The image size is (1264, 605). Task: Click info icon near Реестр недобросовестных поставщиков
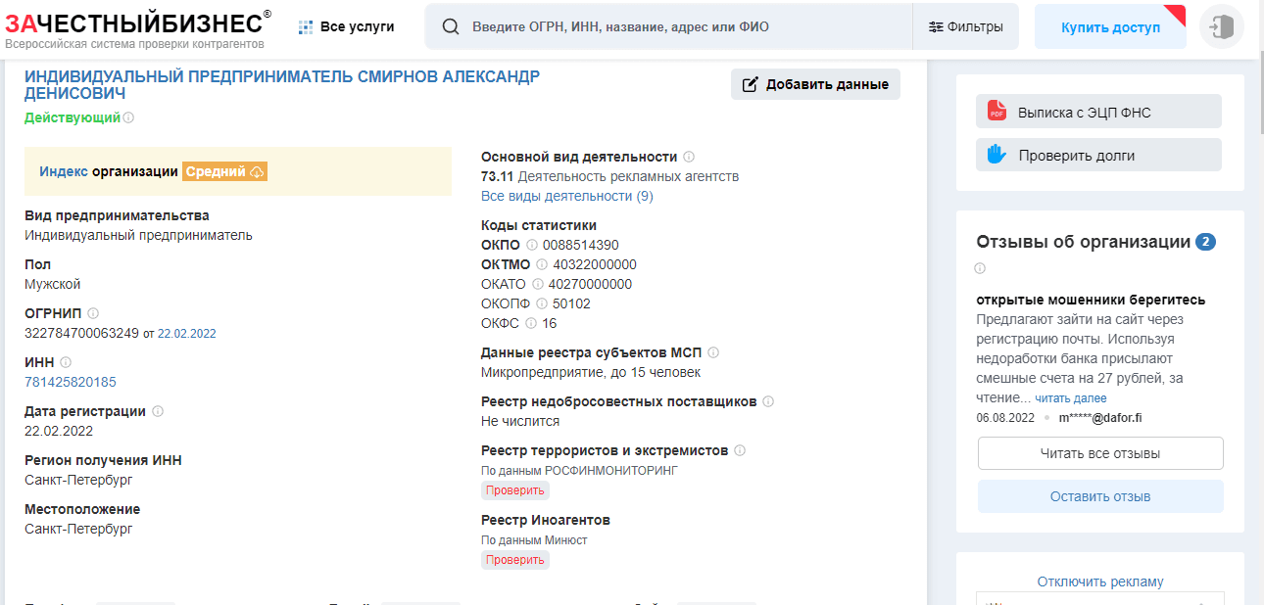768,401
